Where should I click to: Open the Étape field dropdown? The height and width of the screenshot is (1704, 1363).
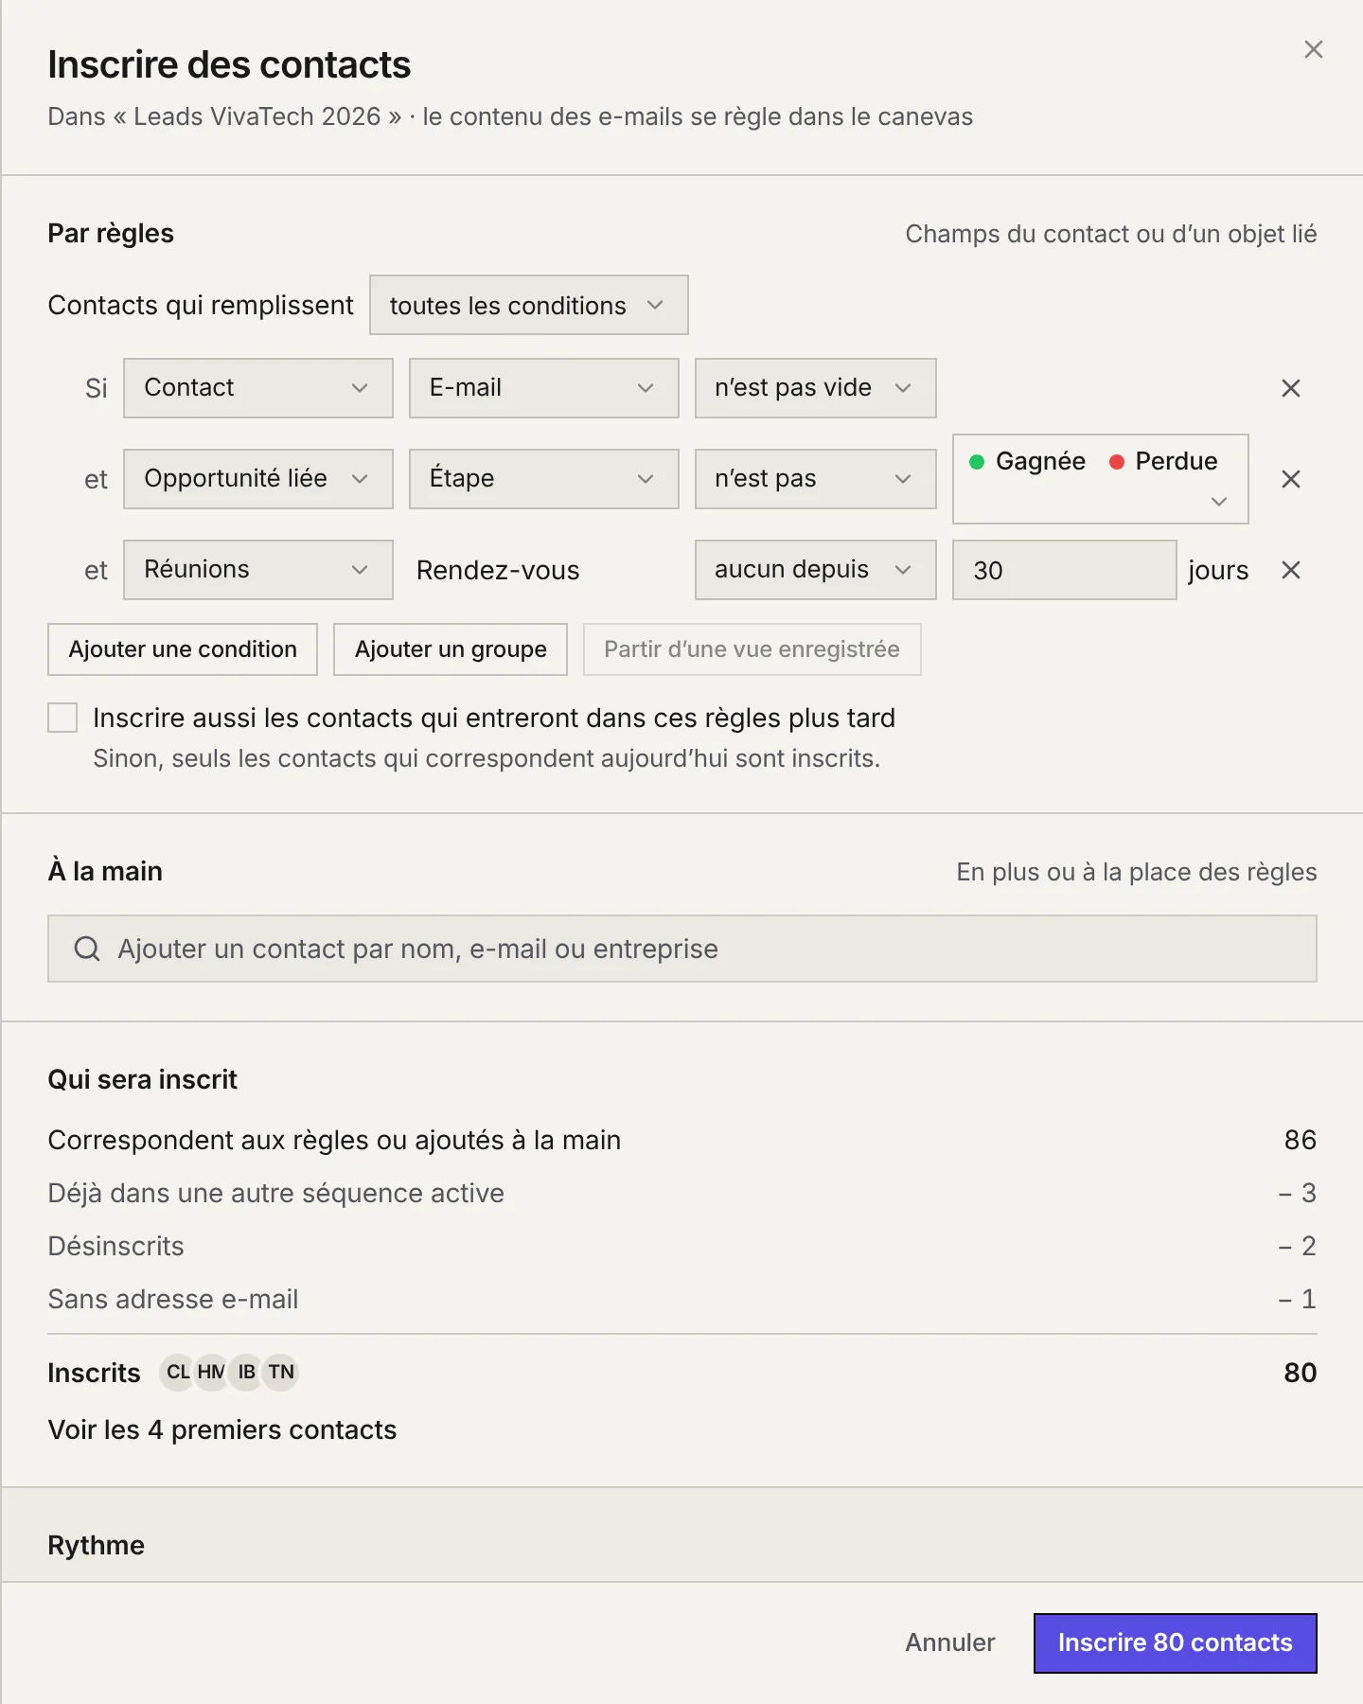click(543, 479)
